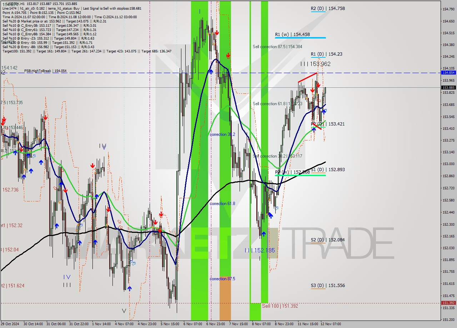Select the 153.000 price scale value
Screen dimensions: 457x328
click(448, 164)
